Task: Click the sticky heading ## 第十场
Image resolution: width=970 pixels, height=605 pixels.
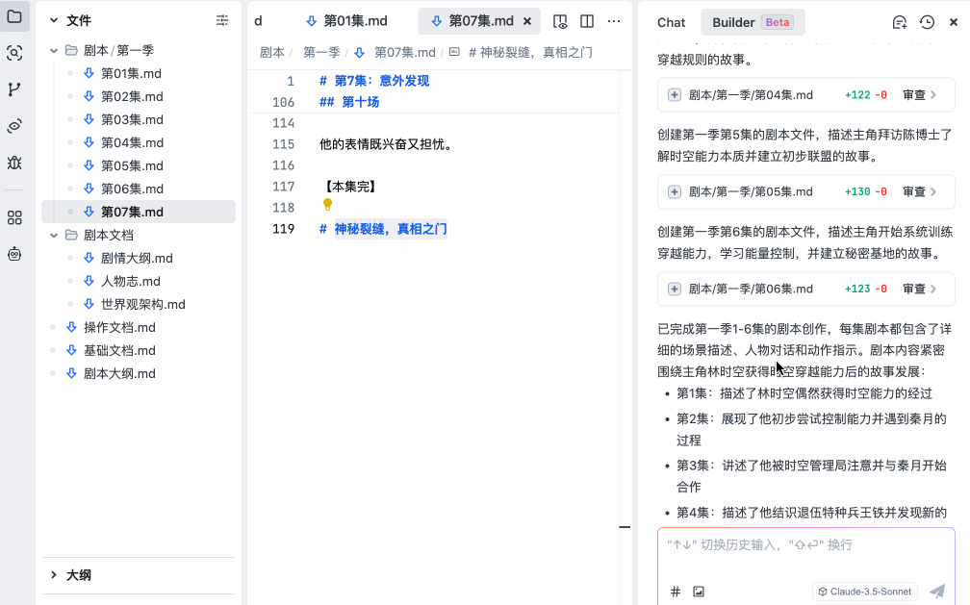Action: click(349, 102)
